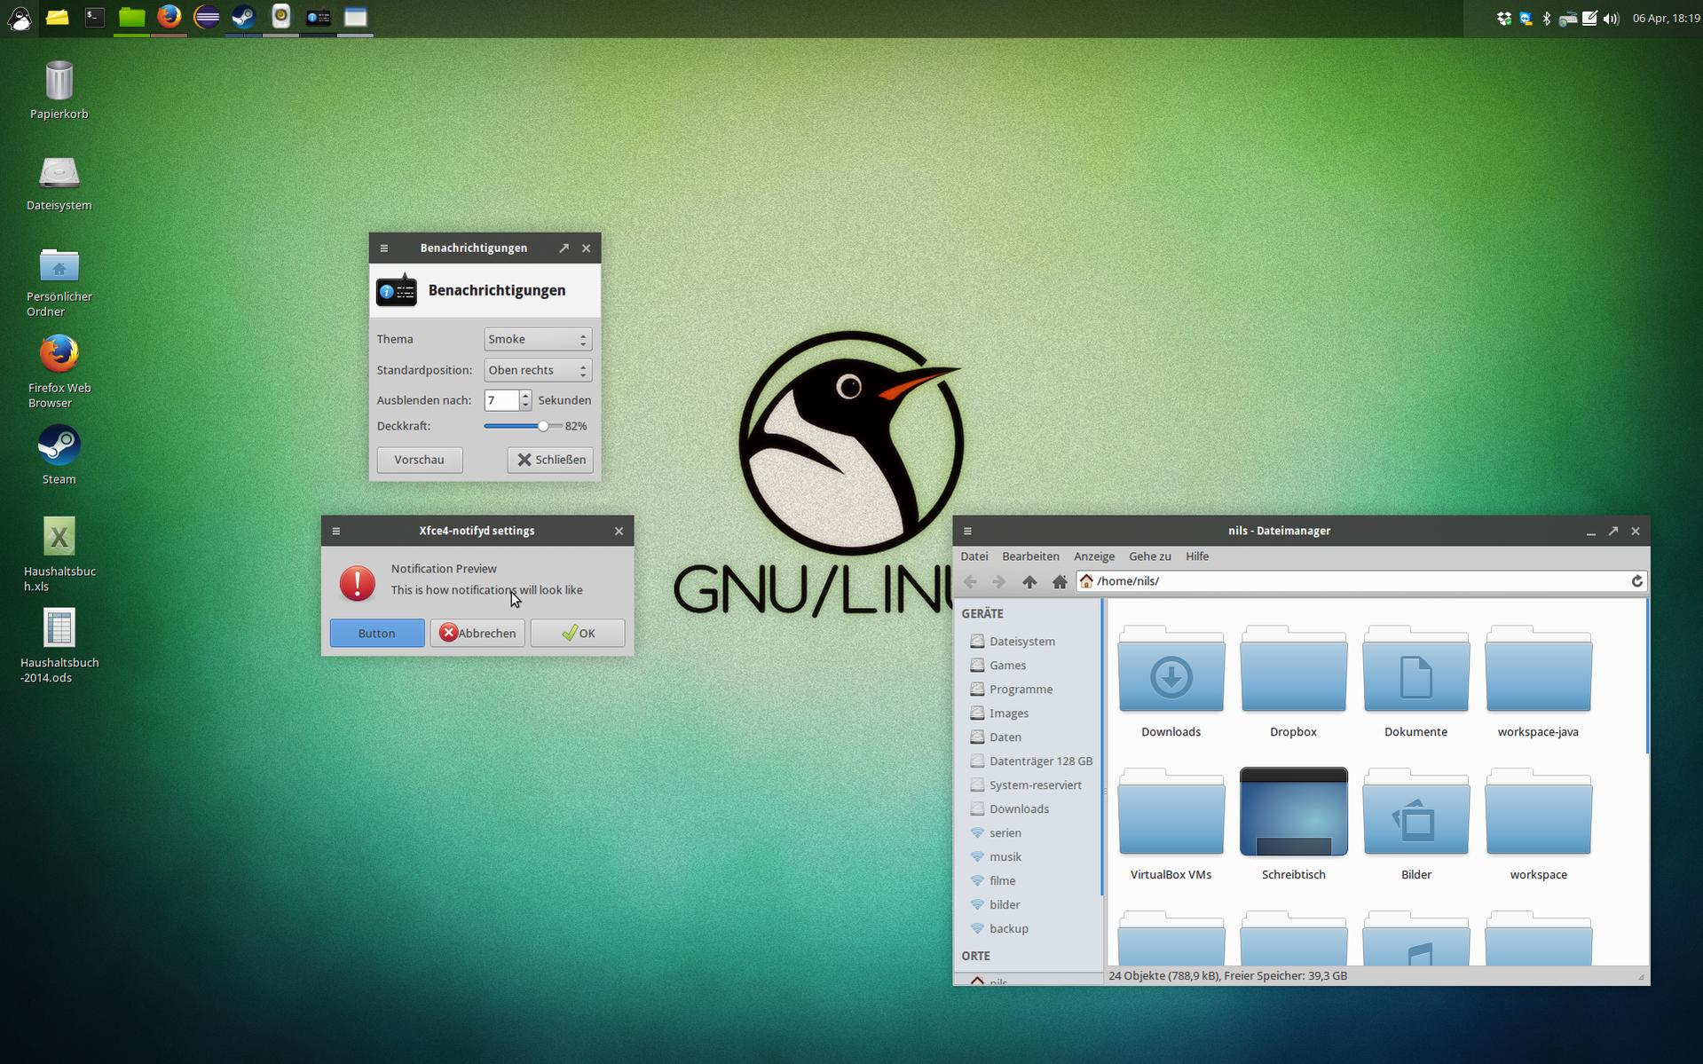
Task: Reload the folder in file manager
Action: [x=1637, y=581]
